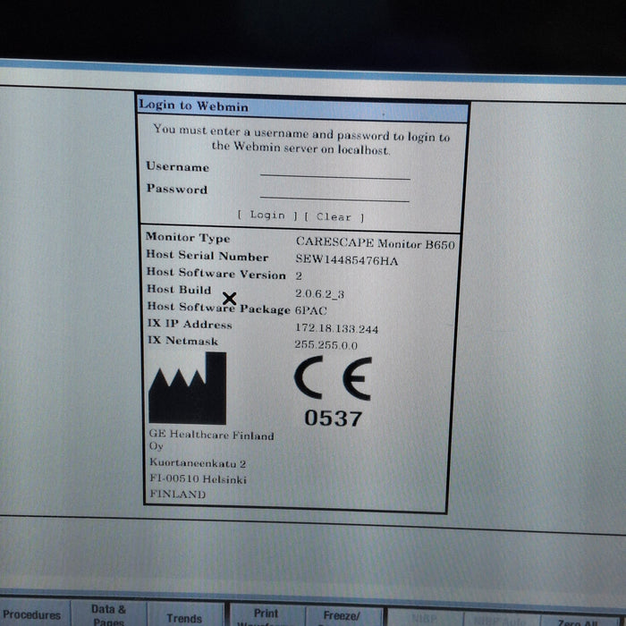
Task: Click the host build value '2.0.6.2_3'
Action: (319, 294)
